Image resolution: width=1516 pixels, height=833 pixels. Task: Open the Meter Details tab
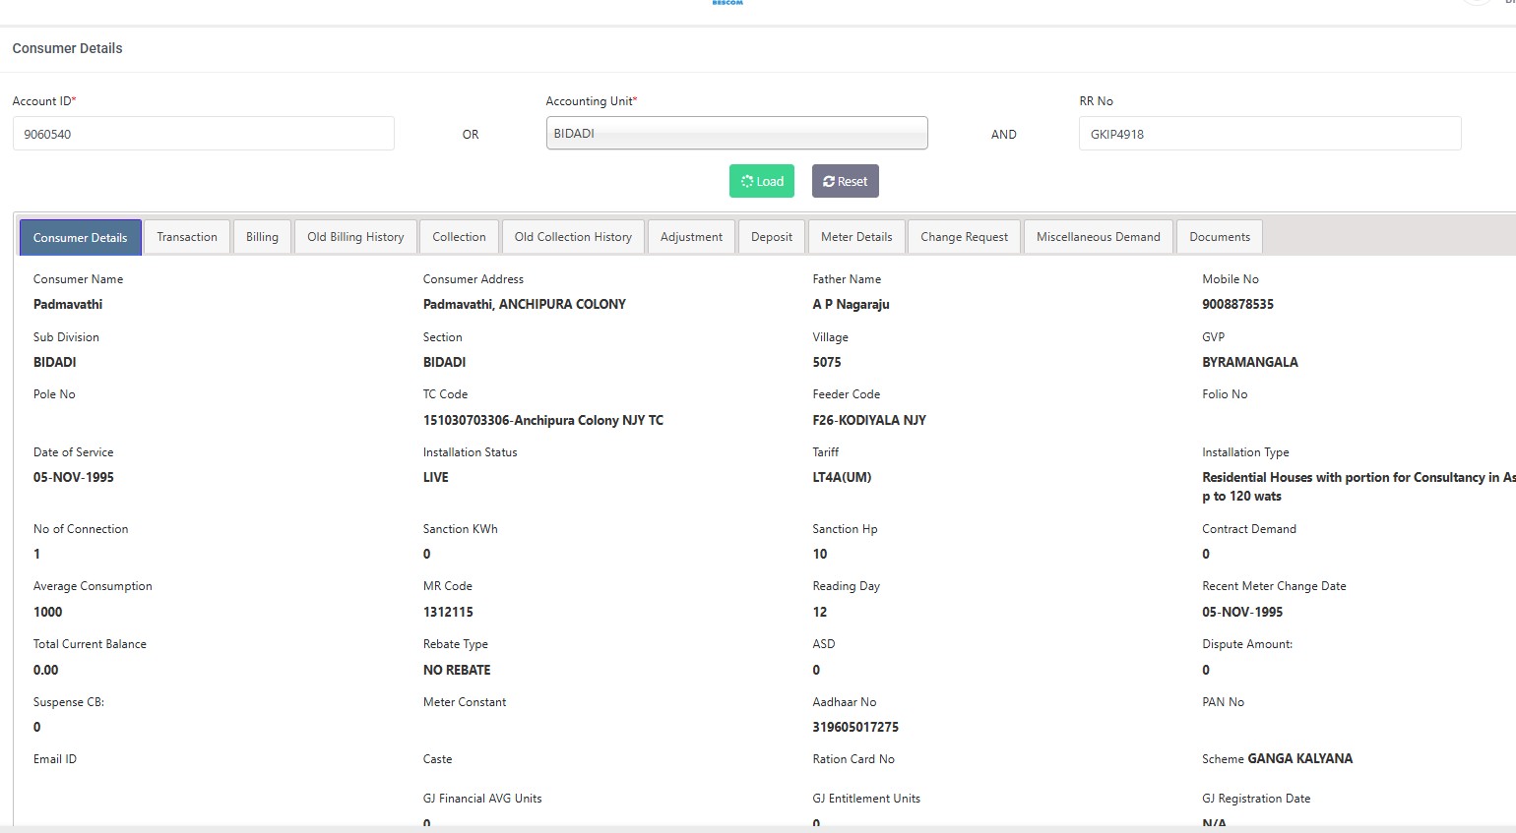[856, 237]
